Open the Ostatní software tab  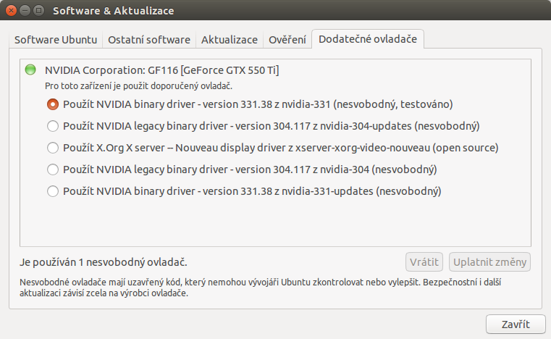[x=149, y=41]
